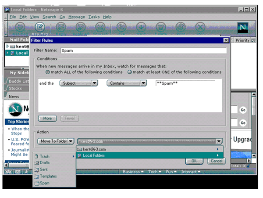The width and height of the screenshot is (263, 198).
Task: Open the Contains operator dropdown
Action: 127,83
